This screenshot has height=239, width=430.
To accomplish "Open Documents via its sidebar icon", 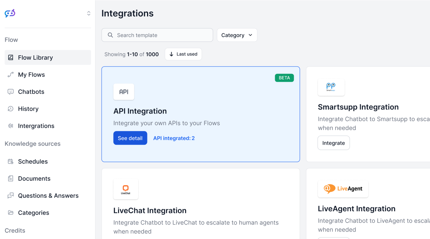I will 12,179.
